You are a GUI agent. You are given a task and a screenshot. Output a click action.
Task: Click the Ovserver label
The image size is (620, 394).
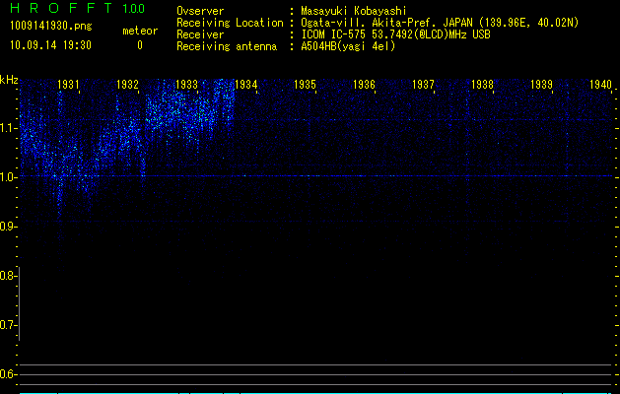coord(200,11)
